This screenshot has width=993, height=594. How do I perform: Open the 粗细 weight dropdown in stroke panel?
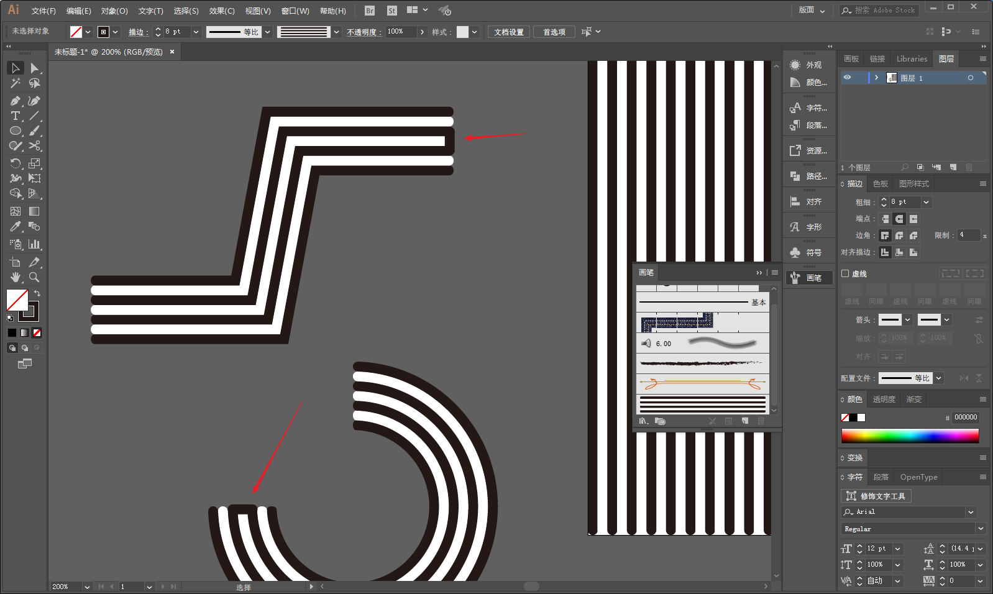(x=927, y=202)
